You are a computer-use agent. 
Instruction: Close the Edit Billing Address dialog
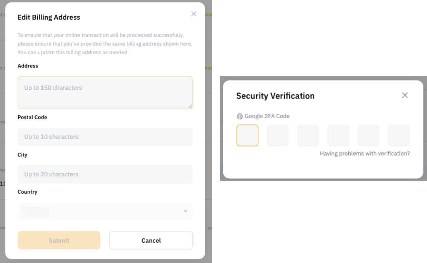click(x=194, y=14)
